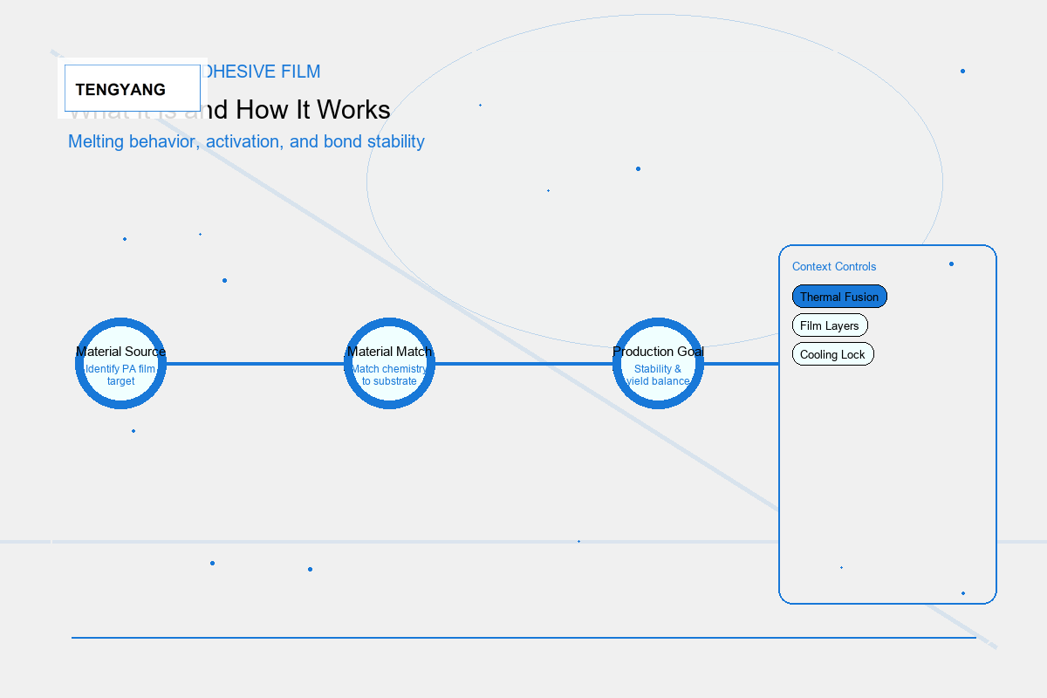Click the blue horizontal rule at page bottom
This screenshot has width=1047, height=698.
click(523, 638)
